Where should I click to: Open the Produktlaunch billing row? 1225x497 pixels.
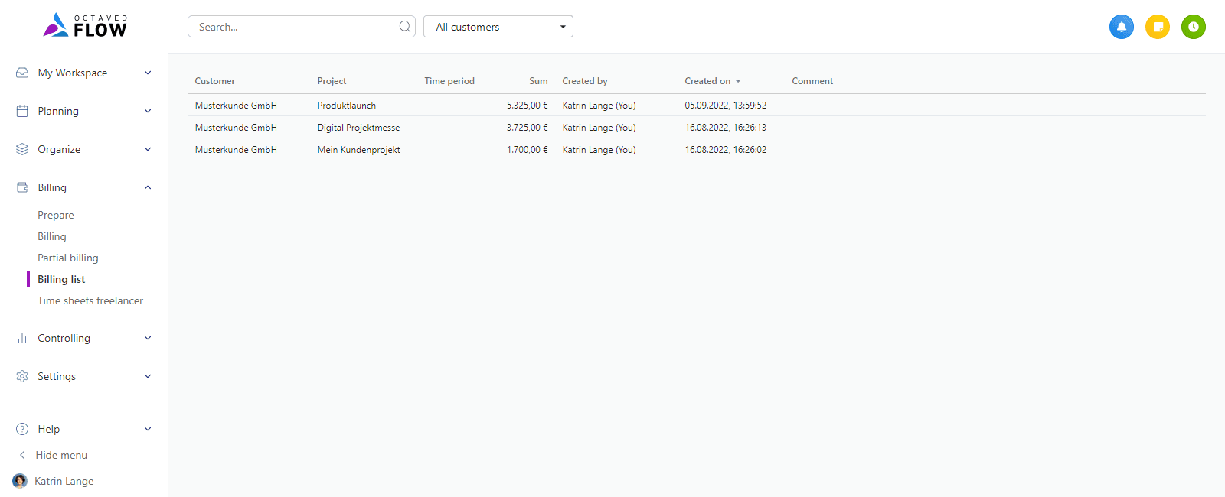click(x=347, y=106)
